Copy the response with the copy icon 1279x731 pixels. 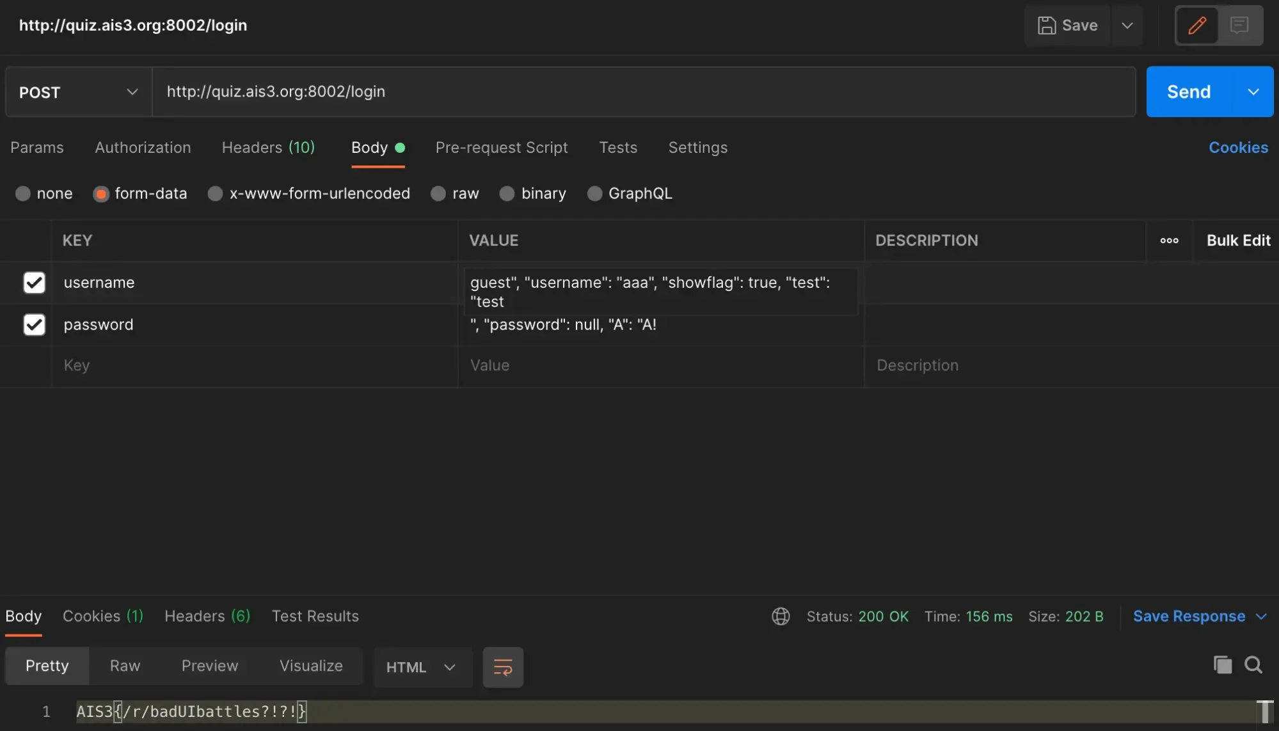[x=1222, y=665]
